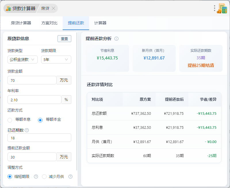Screen dimensions: 230x188
Task: Expand 贷款期限 dropdown showing 5年
Action: pos(56,60)
